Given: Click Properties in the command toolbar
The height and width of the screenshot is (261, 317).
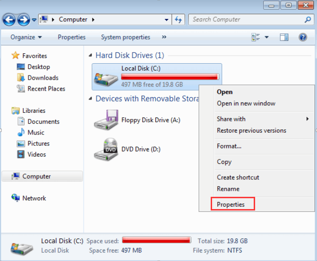Looking at the screenshot, I should (71, 37).
